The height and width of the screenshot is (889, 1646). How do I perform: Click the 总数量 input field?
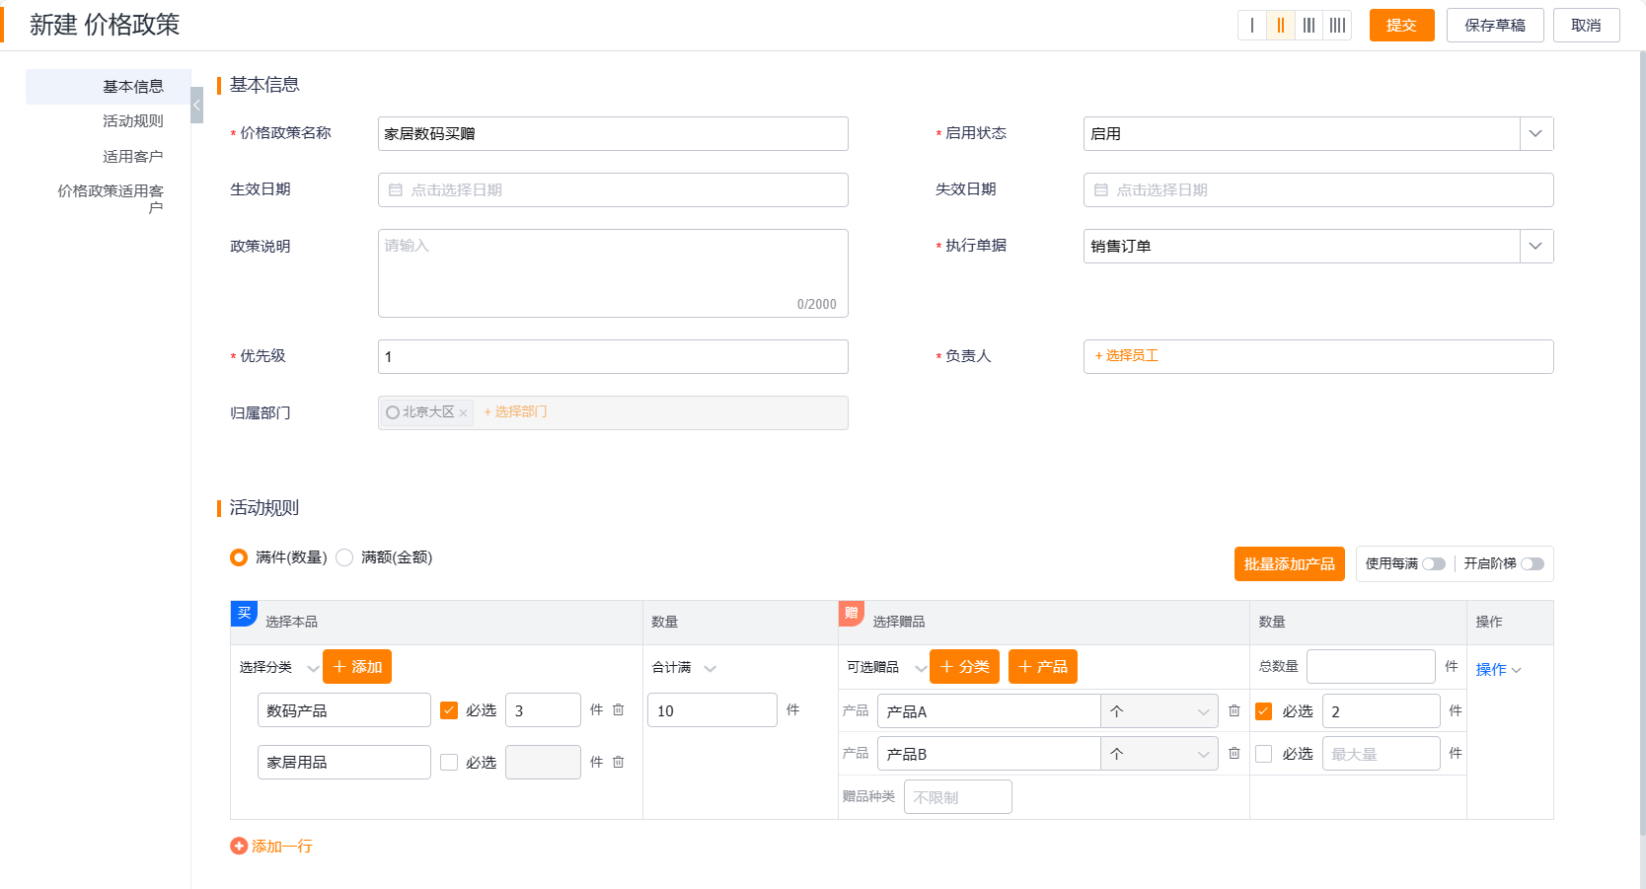tap(1371, 666)
